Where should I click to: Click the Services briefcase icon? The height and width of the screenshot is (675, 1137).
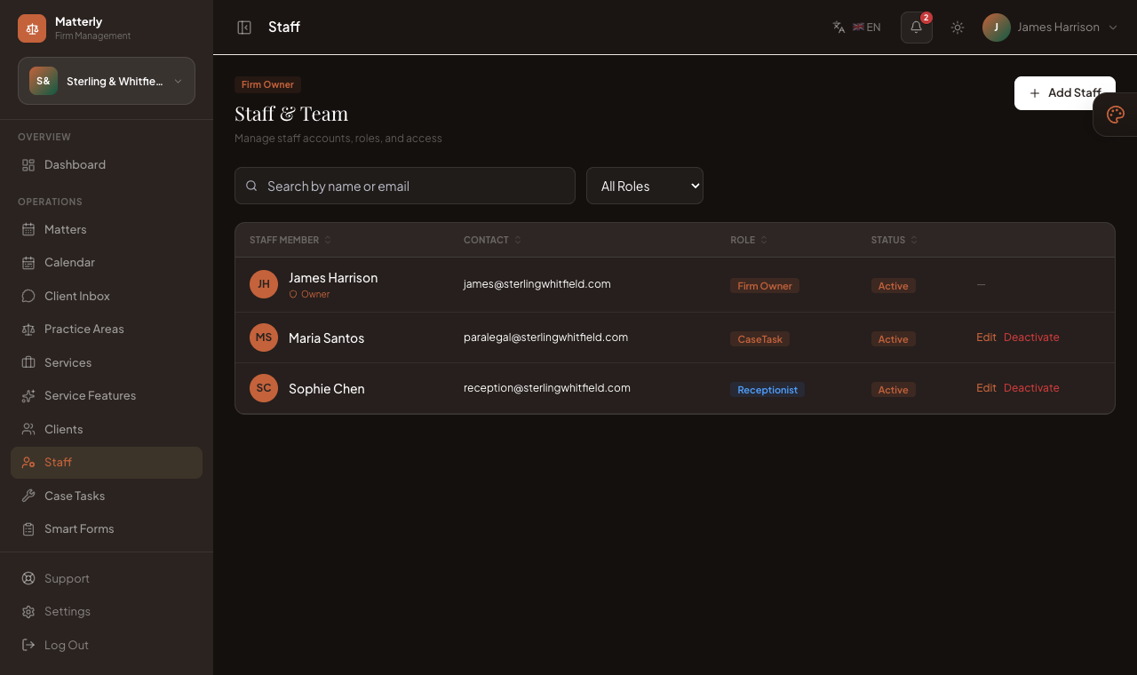pos(28,363)
